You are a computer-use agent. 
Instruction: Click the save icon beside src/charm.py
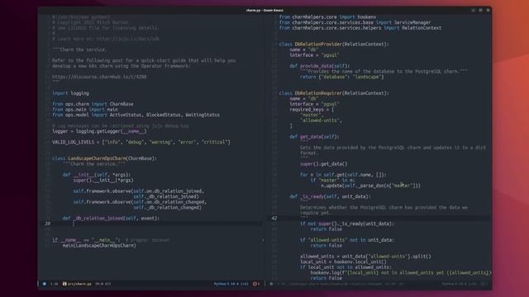(64, 284)
